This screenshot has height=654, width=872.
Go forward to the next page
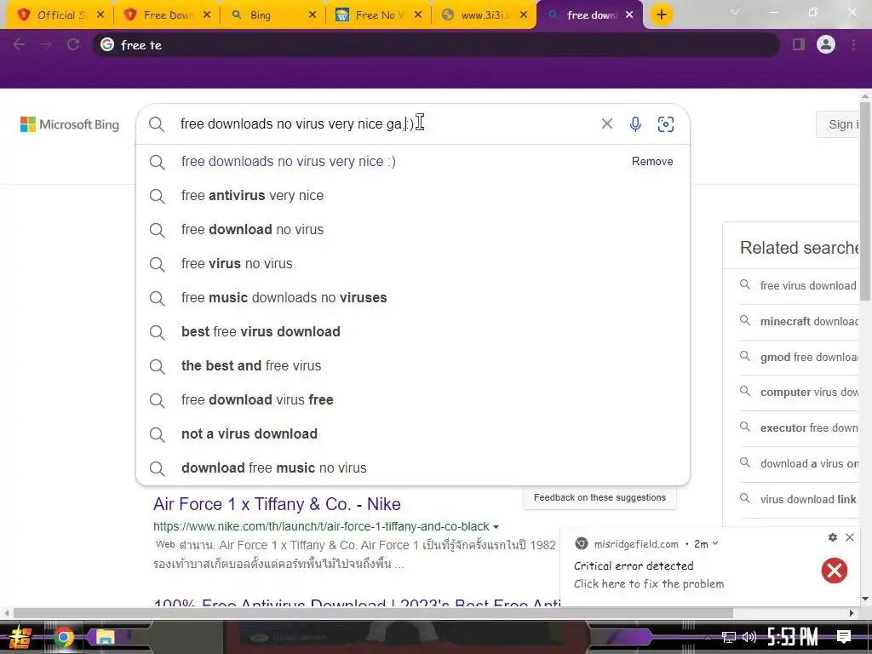click(x=46, y=44)
